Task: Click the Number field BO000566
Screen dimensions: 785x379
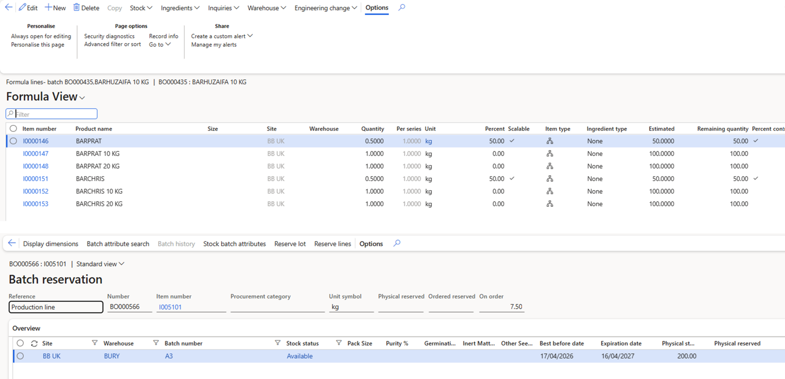Action: [129, 307]
